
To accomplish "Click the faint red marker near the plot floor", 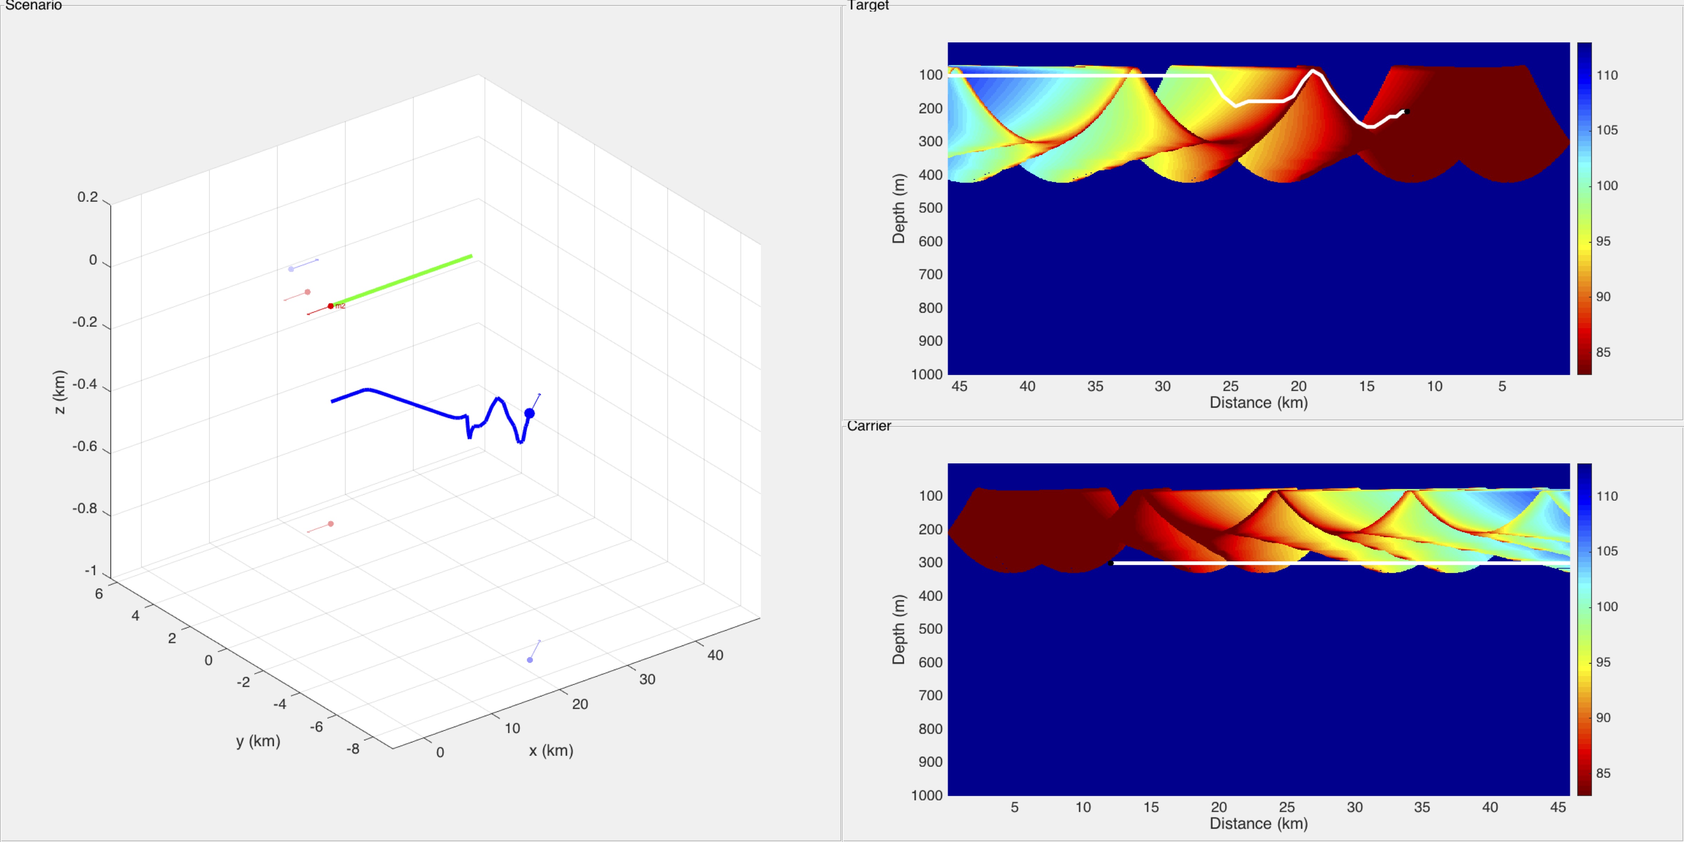I will click(x=331, y=524).
